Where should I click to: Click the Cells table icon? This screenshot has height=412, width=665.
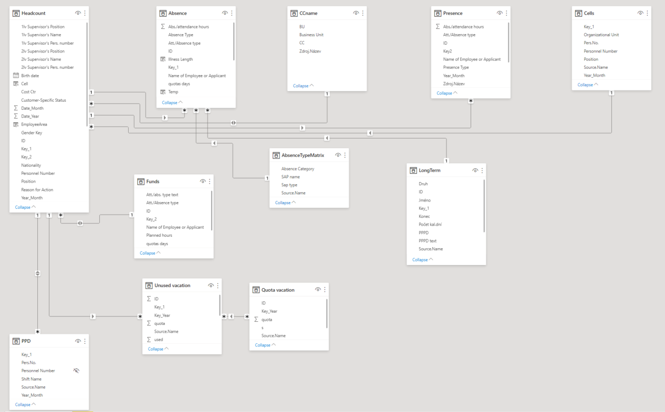579,13
